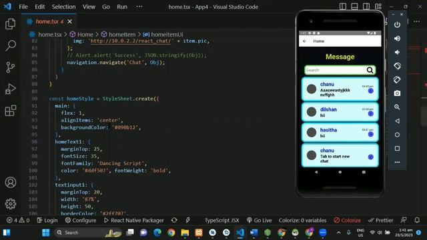Click emulator volume down button

(x=397, y=52)
